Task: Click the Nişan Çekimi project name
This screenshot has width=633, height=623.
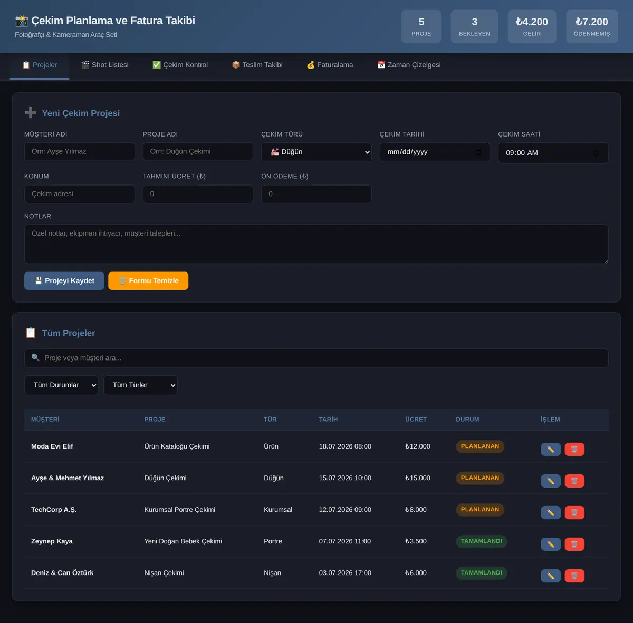Action: pyautogui.click(x=164, y=573)
